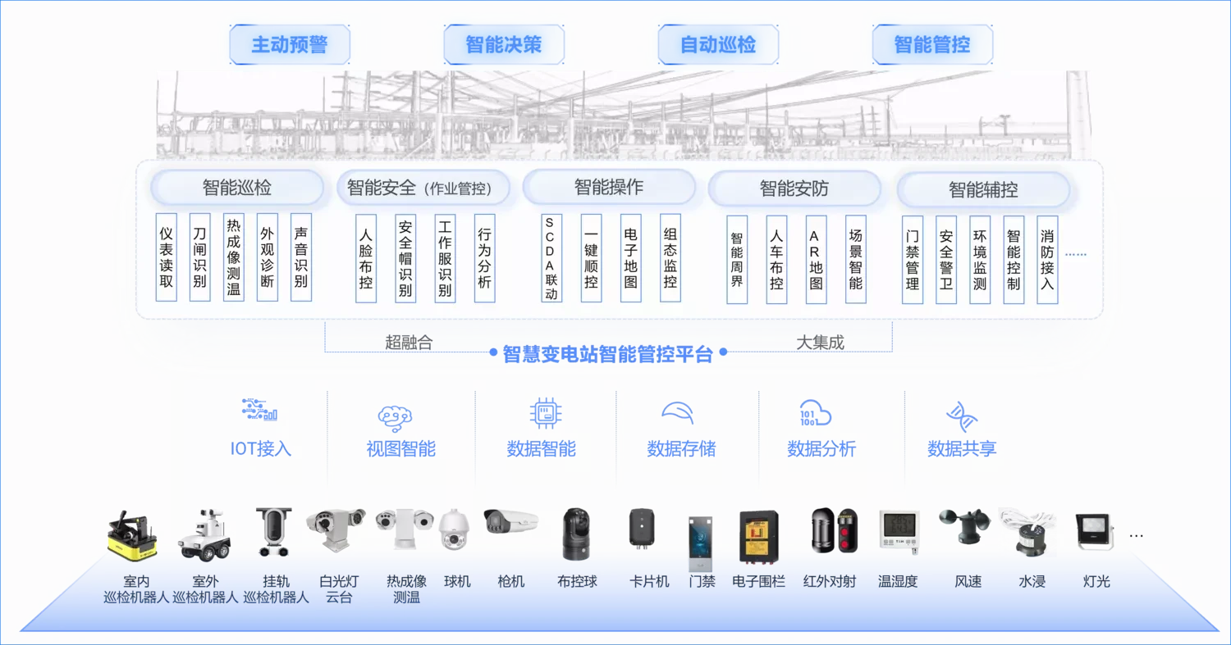Click the 智能决策 button
1231x645 pixels.
[504, 44]
